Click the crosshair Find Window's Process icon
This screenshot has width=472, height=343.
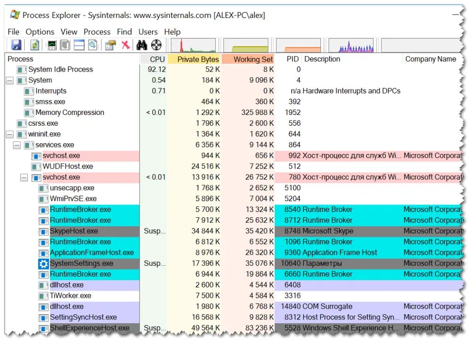156,45
